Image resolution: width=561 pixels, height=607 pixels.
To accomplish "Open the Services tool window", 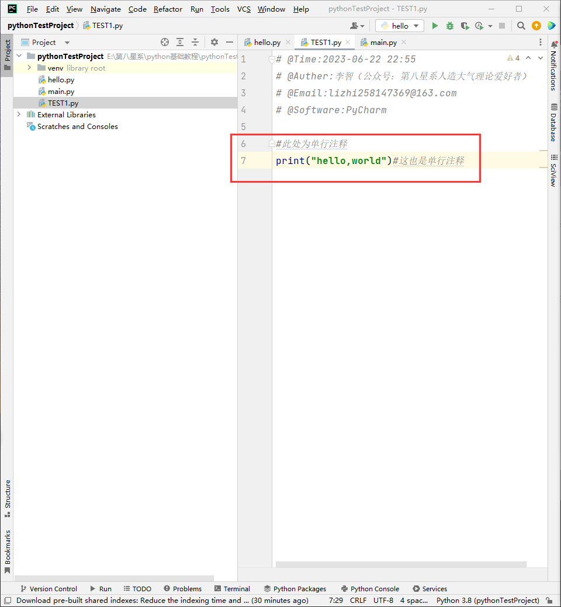I will (x=430, y=589).
